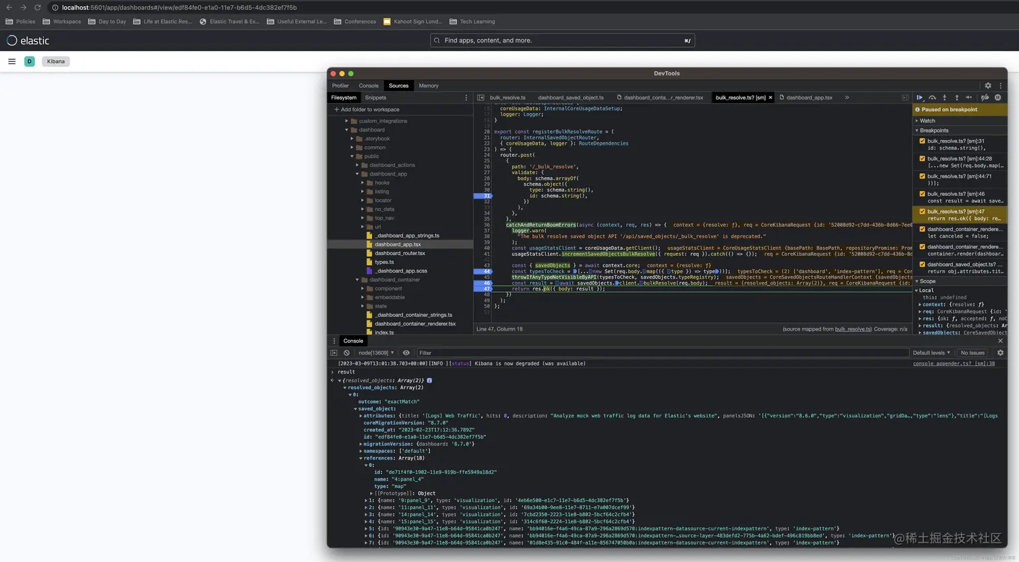The width and height of the screenshot is (1019, 562).
Task: Uncheck breakpoint 'container.render(dashboar...'
Action: (x=922, y=246)
